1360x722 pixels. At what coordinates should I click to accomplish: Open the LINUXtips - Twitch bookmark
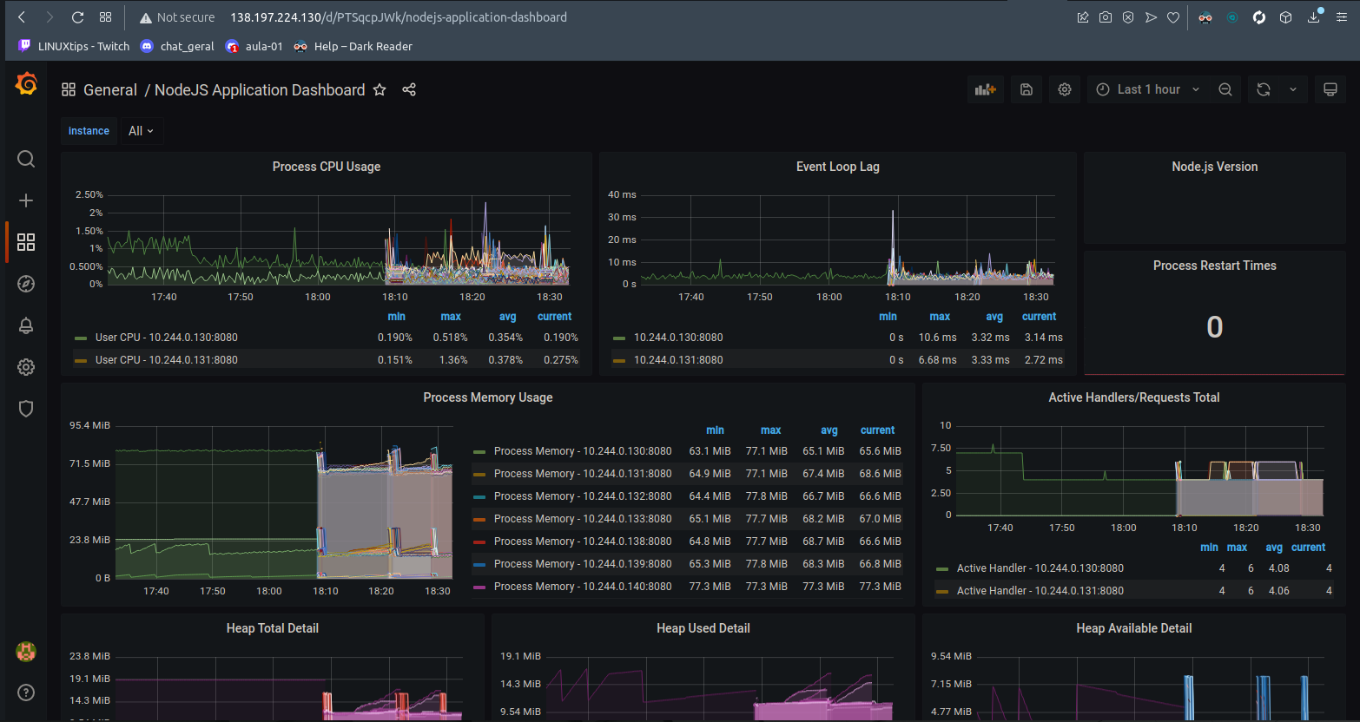click(74, 46)
